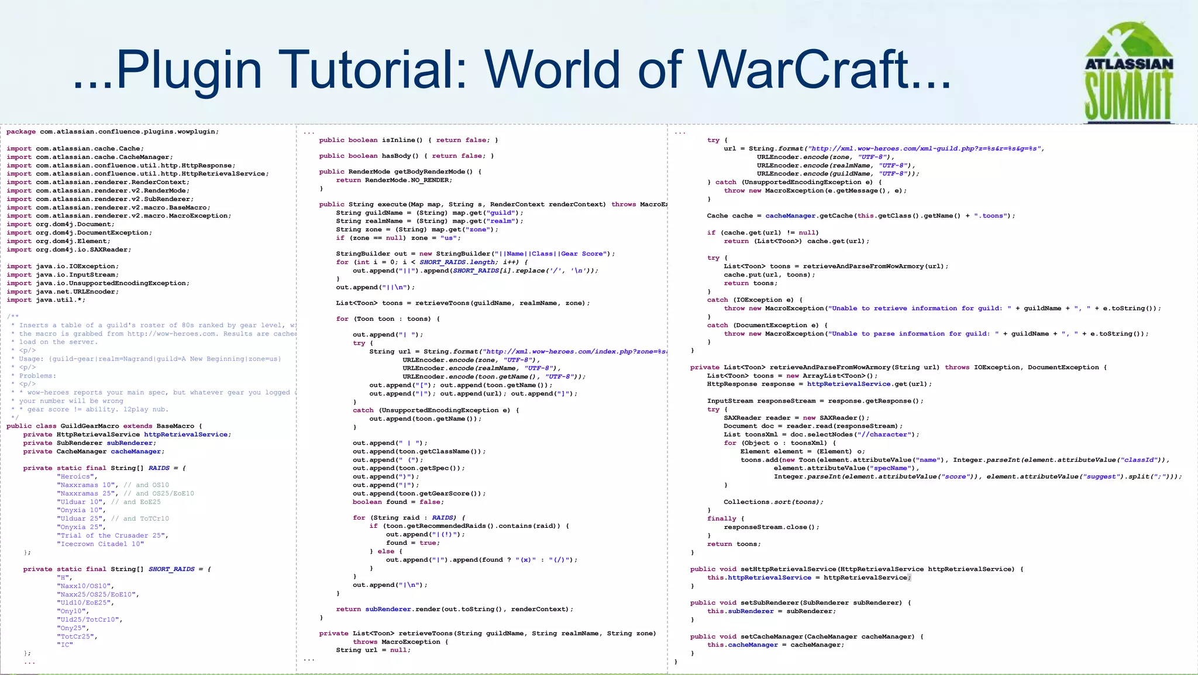Image resolution: width=1198 pixels, height=675 pixels.
Task: Click the "Icecrown Citadel 10" string
Action: [x=100, y=544]
